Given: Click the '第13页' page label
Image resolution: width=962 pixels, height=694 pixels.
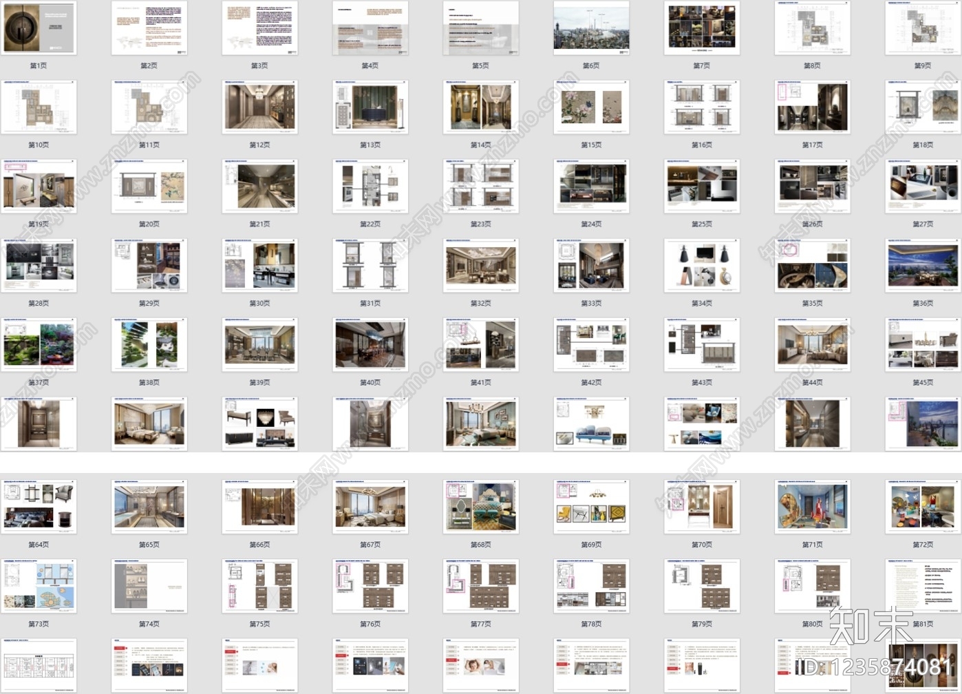Looking at the screenshot, I should point(370,145).
